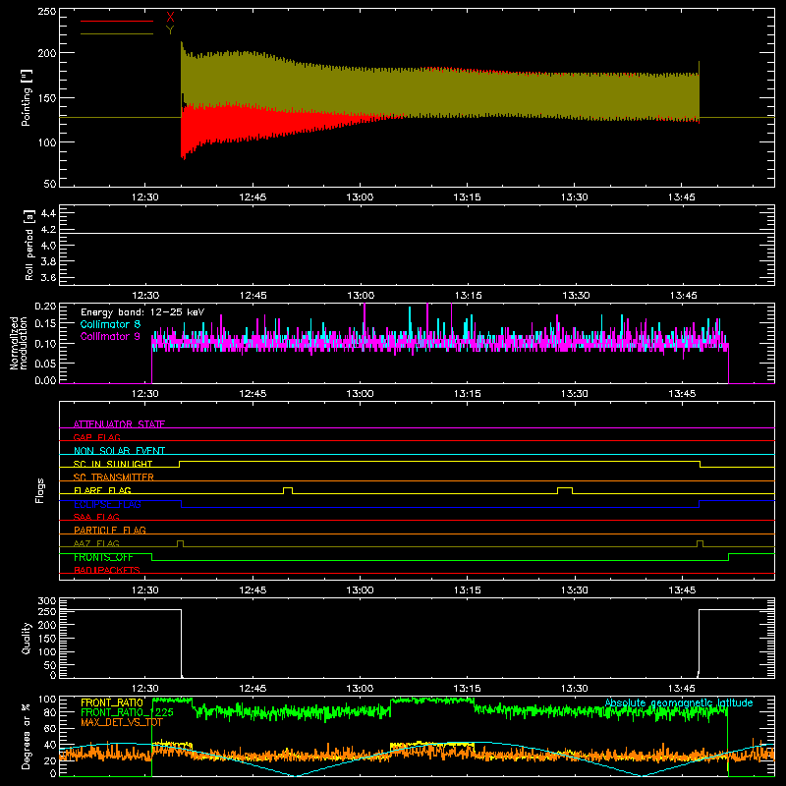Click the 250 tick on the Pointing axis
Viewport: 786px width, 786px height.
(46, 12)
